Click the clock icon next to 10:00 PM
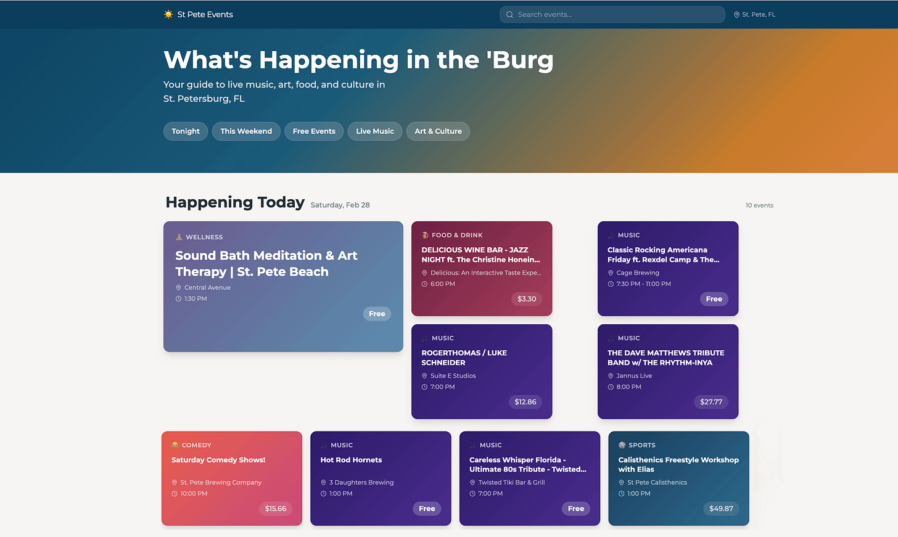The width and height of the screenshot is (898, 537). [x=175, y=494]
